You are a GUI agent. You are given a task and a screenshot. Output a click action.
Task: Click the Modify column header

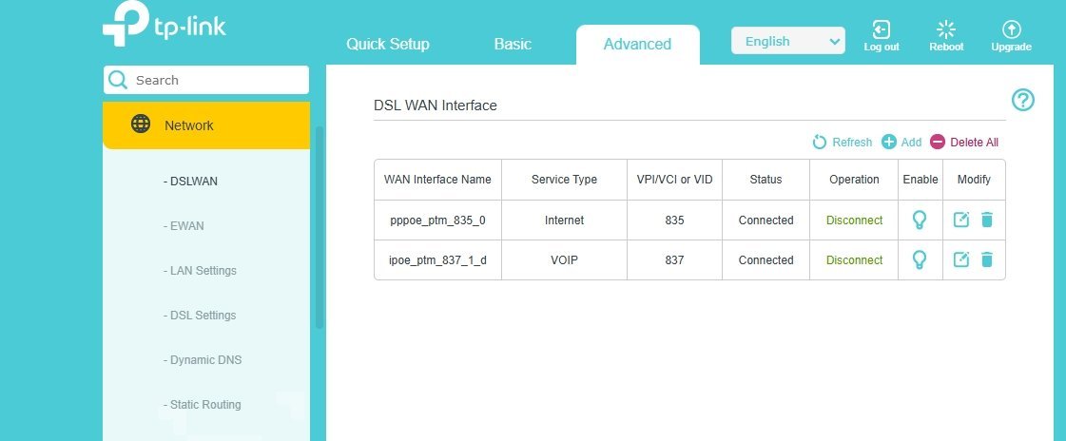(974, 180)
